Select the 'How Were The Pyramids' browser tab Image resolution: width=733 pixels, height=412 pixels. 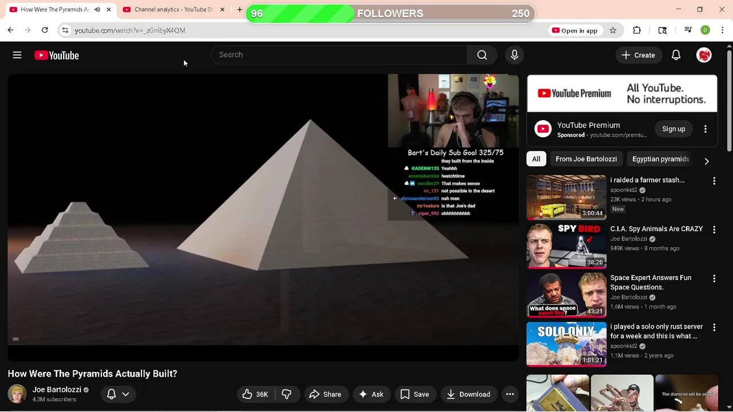[55, 10]
